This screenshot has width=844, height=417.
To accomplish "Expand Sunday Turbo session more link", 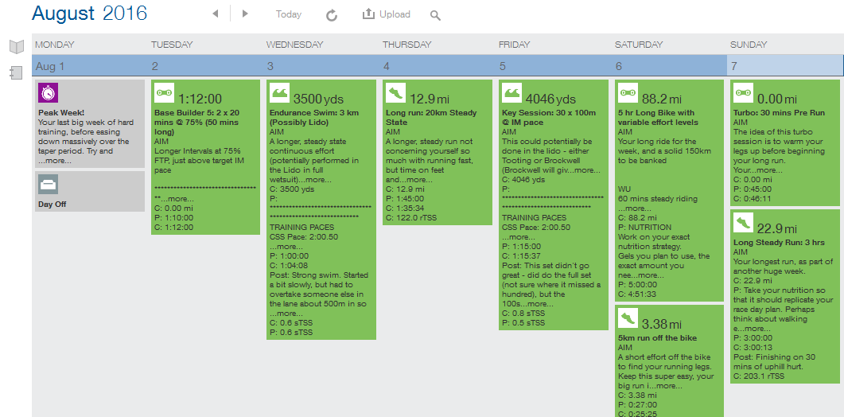I will (768, 170).
